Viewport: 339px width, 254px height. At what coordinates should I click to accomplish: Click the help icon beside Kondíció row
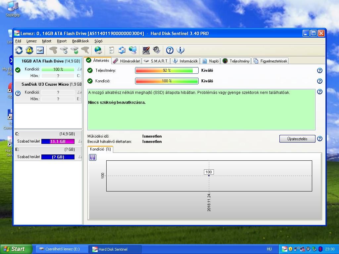tap(320, 81)
